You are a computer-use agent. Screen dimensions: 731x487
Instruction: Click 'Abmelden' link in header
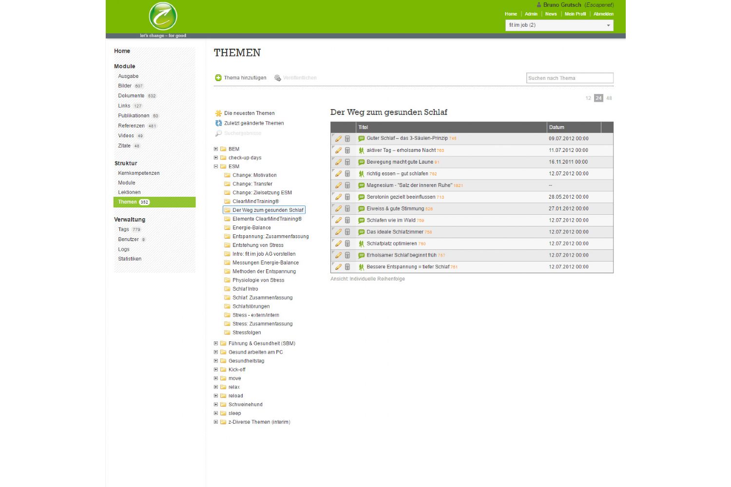click(x=603, y=14)
